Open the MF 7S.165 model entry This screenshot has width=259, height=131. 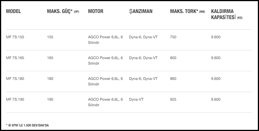point(15,58)
